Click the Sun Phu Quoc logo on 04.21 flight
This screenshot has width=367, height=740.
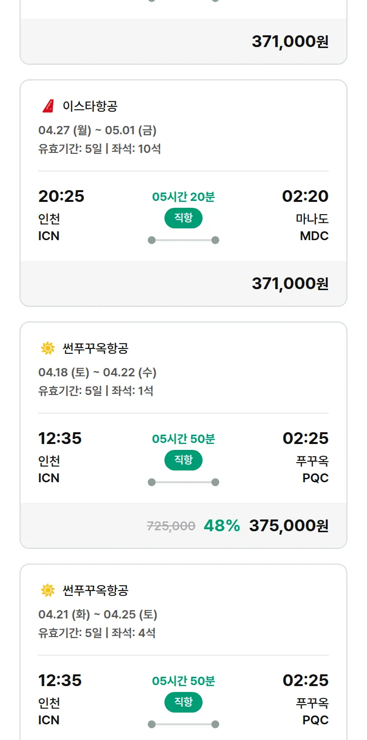[48, 591]
